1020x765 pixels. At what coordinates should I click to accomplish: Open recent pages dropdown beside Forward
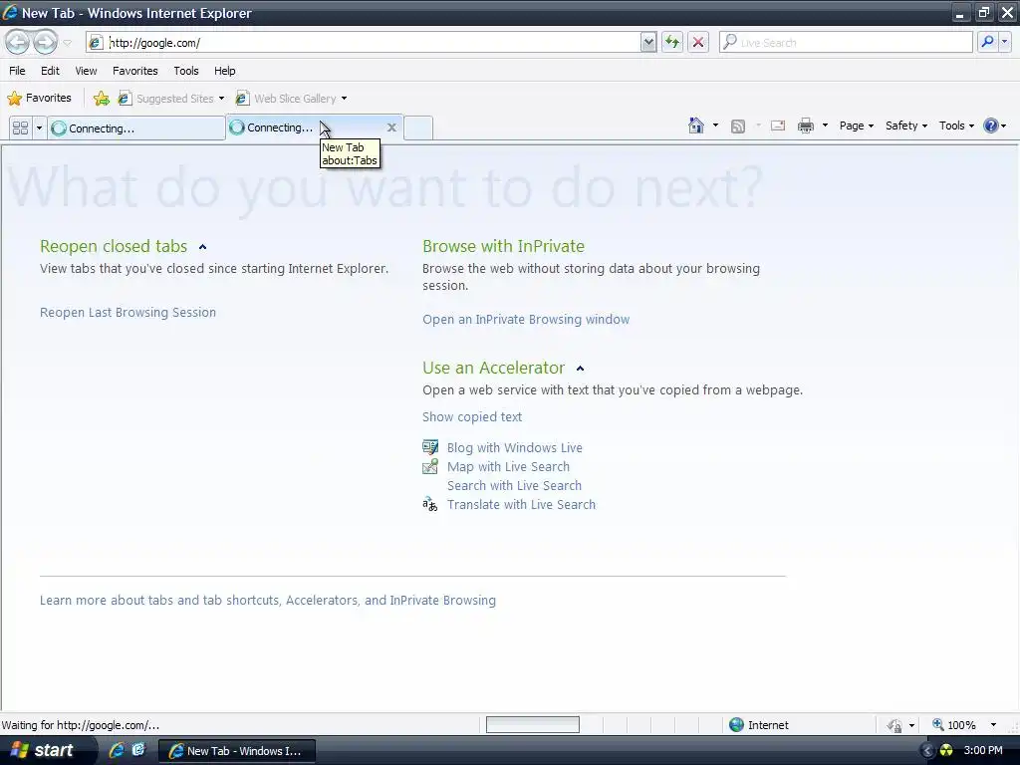pyautogui.click(x=67, y=43)
